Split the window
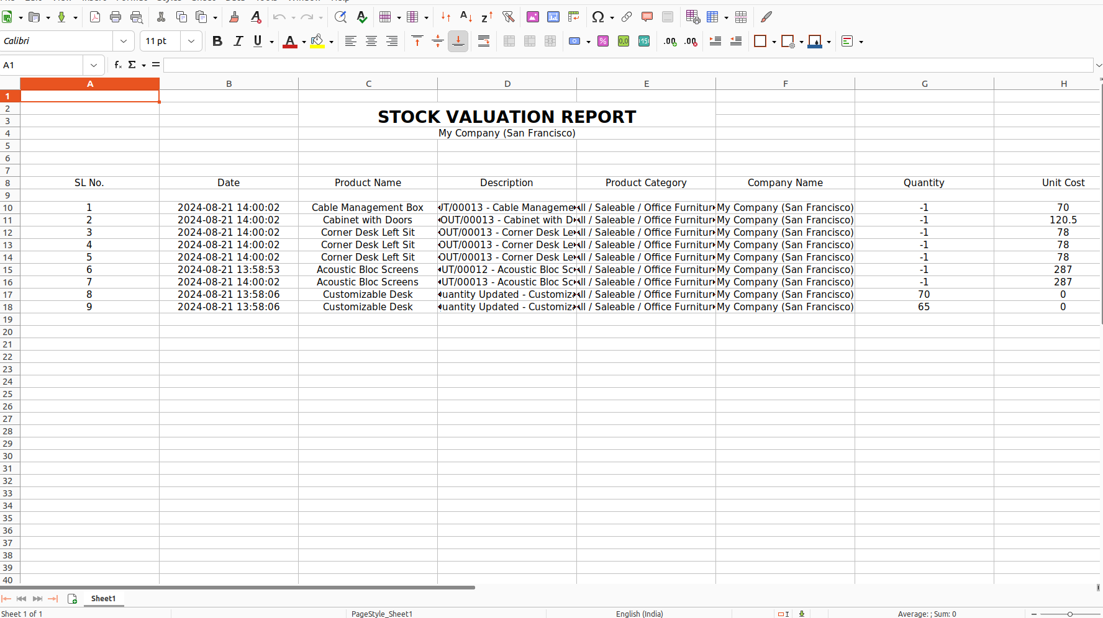Viewport: 1103px width, 618px height. point(741,17)
